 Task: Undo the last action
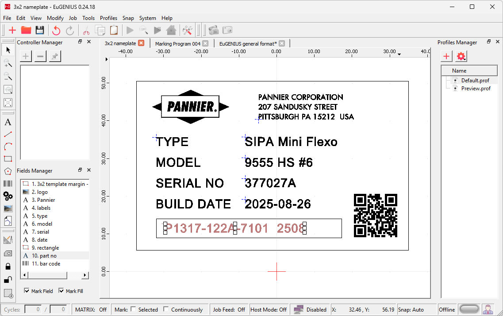(x=56, y=30)
